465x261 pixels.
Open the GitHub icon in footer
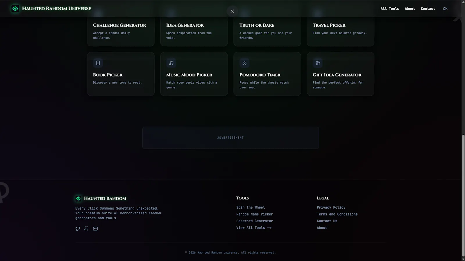pos(86,229)
